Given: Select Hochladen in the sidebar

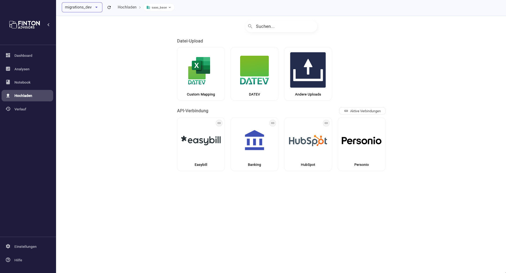Looking at the screenshot, I should pos(27,96).
